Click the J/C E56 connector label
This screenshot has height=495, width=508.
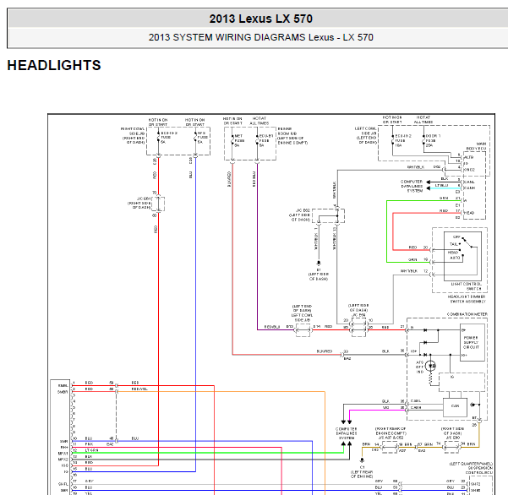(x=358, y=315)
